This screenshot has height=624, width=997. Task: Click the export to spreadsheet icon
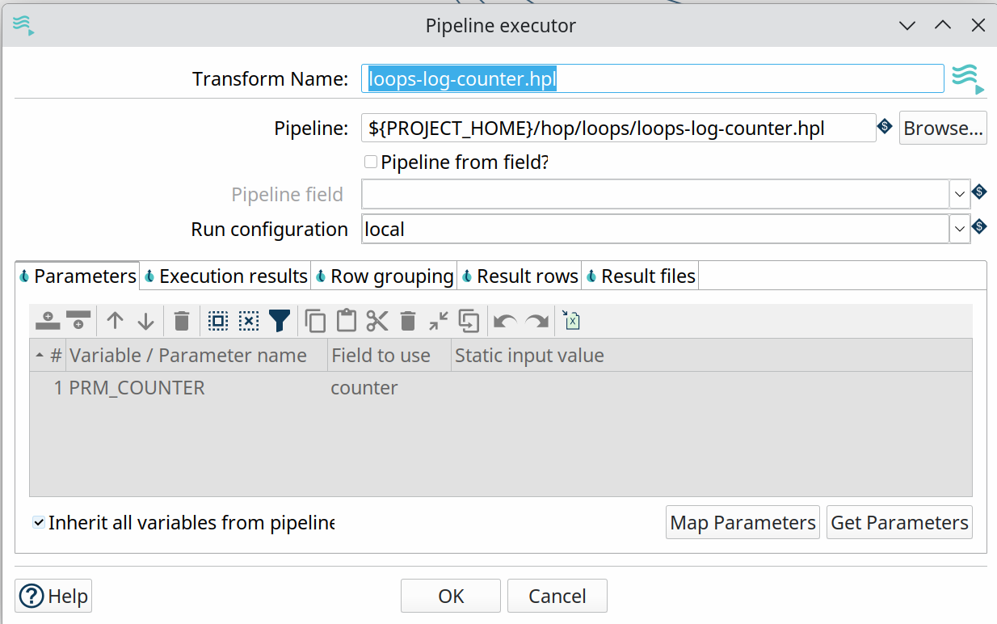coord(572,321)
